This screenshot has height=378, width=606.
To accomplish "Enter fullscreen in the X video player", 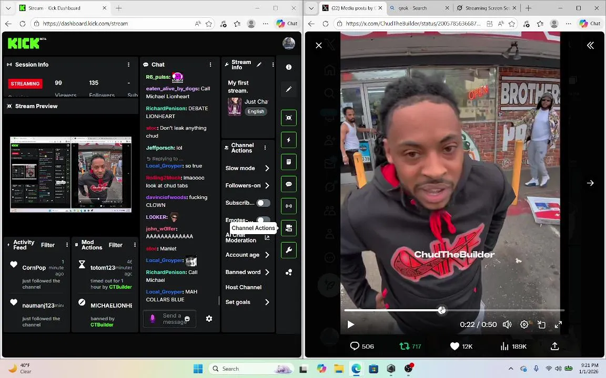I will 558,325.
